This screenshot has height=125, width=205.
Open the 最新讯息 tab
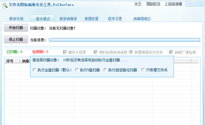16,19
